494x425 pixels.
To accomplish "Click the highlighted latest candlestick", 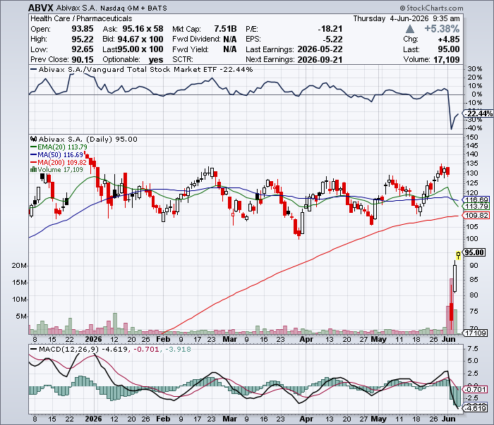I will coord(459,255).
